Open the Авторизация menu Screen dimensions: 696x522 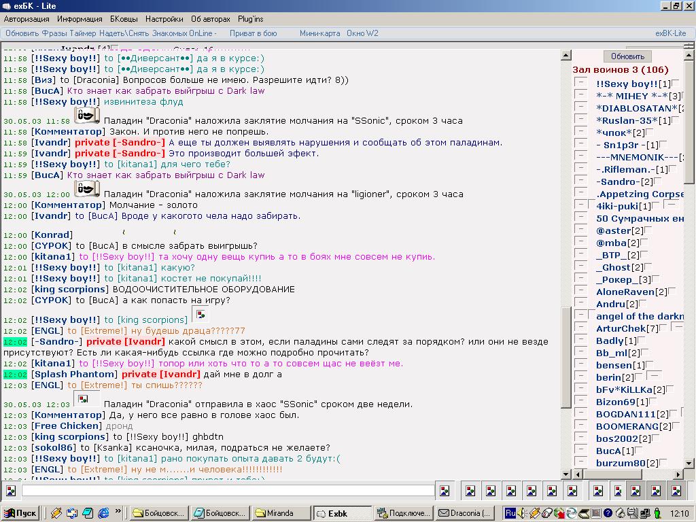coord(27,19)
